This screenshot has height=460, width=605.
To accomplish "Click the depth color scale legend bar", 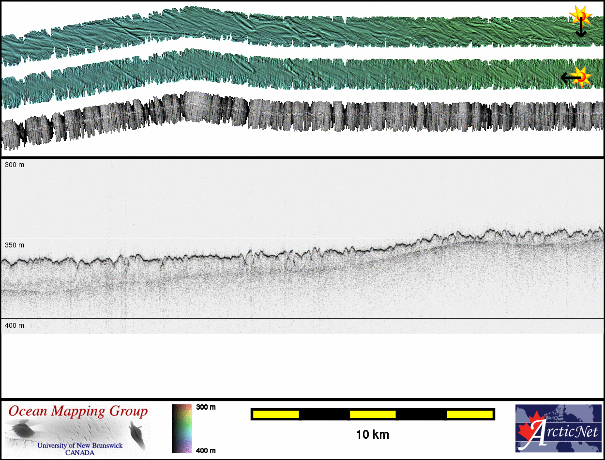I will tap(181, 429).
